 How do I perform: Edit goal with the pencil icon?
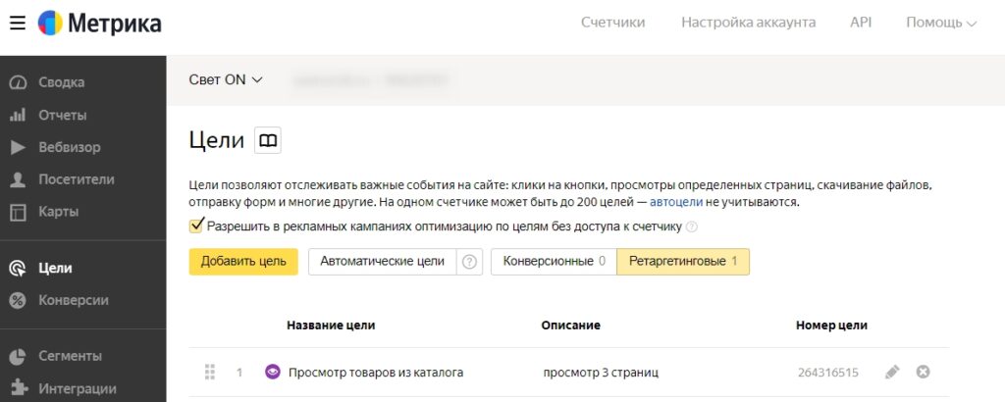click(x=891, y=373)
